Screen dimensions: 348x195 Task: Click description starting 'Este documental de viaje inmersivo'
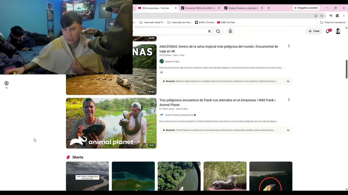pos(221,68)
